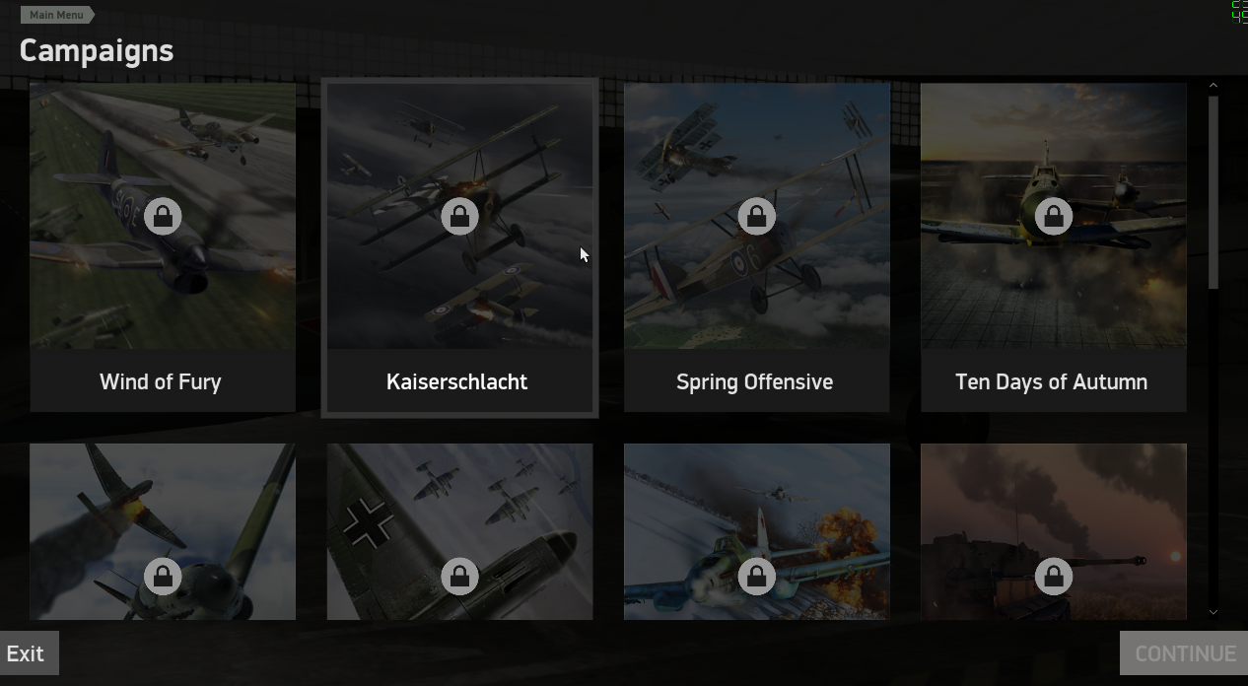The image size is (1248, 686).
Task: Click the lock on the tank campaign thumbnail
Action: (1054, 577)
